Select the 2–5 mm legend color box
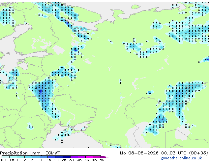 pyautogui.click(x=28, y=157)
